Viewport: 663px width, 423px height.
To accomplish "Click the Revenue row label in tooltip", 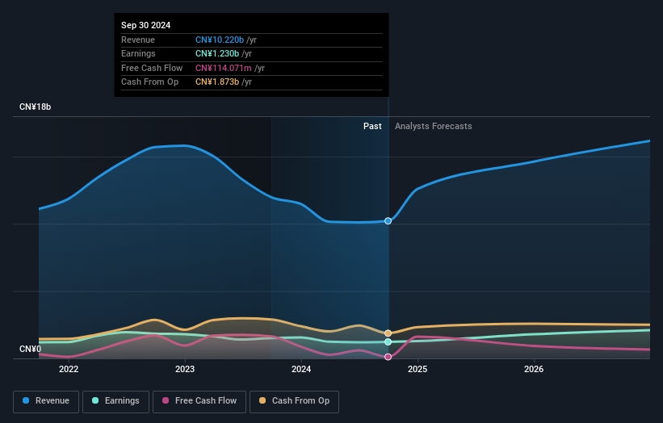I will 138,40.
